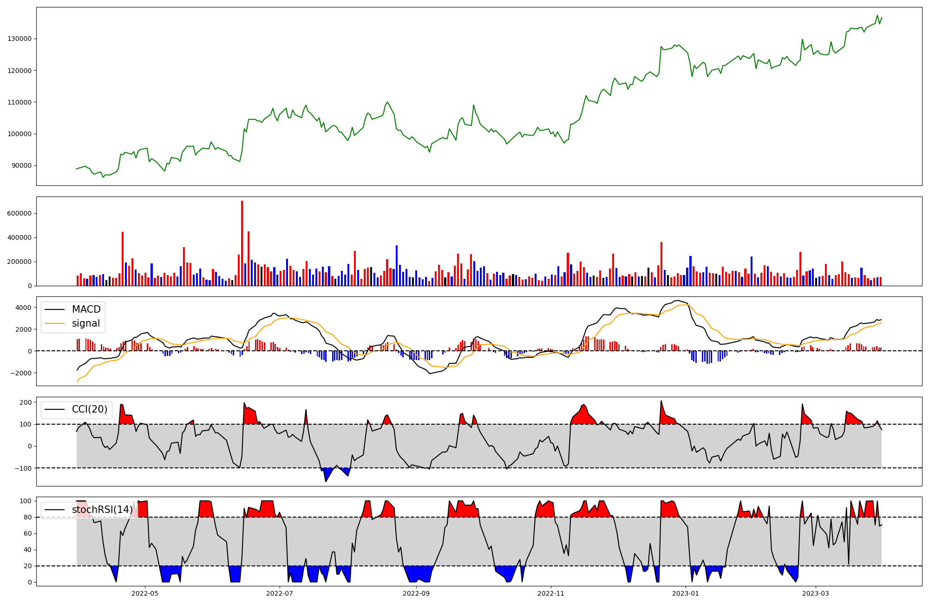Viewport: 929px width, 604px height.
Task: Click the tallest red volume bar
Action: [242, 243]
